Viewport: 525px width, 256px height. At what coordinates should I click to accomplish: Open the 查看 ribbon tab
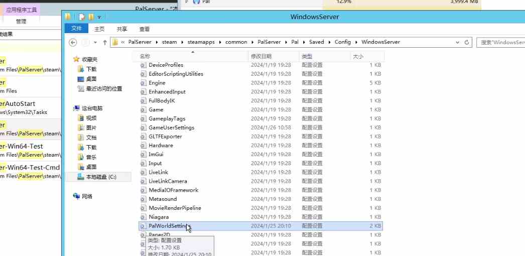(x=145, y=29)
